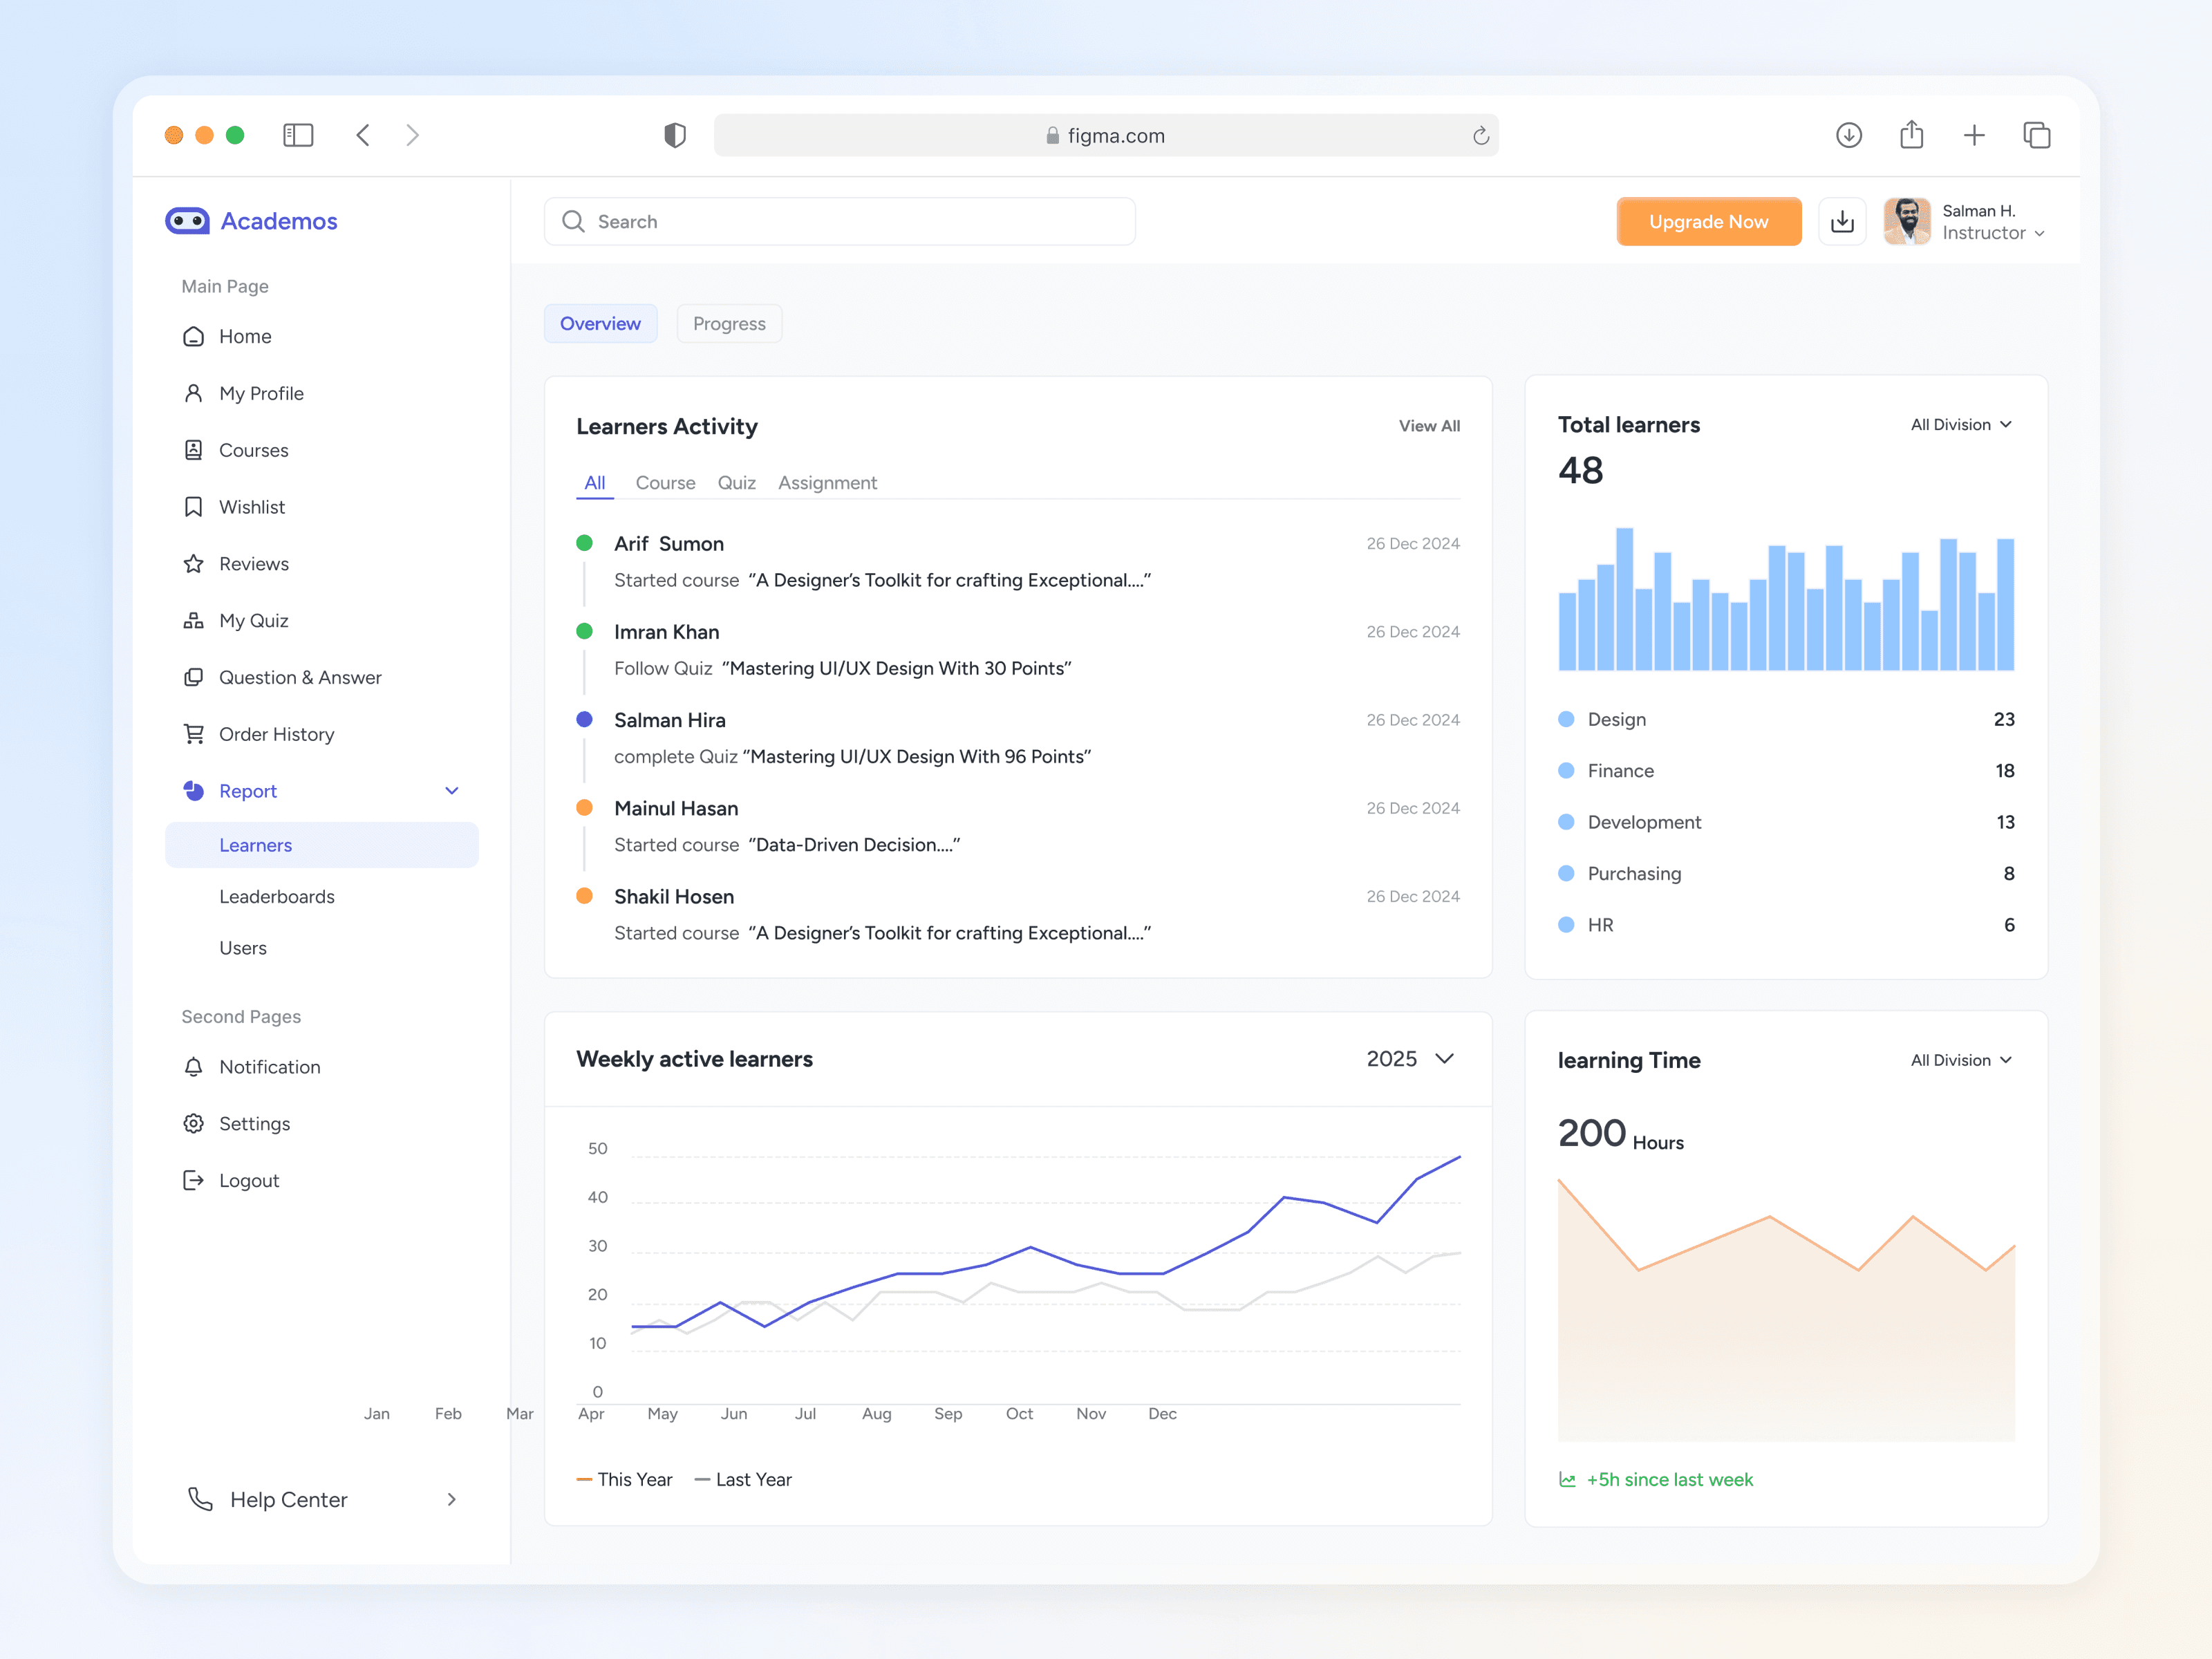Reload page with address bar refresh icon
The width and height of the screenshot is (2212, 1659).
click(x=1480, y=136)
